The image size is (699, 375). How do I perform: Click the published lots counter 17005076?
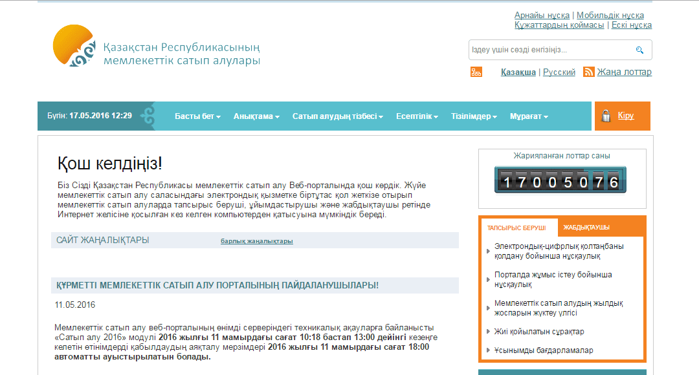tap(560, 180)
